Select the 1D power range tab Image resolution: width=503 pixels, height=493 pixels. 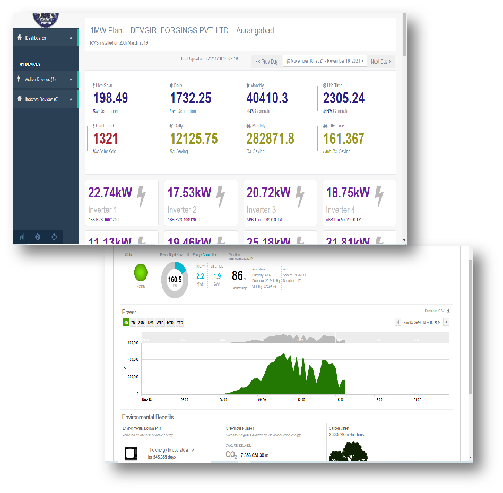click(x=126, y=323)
